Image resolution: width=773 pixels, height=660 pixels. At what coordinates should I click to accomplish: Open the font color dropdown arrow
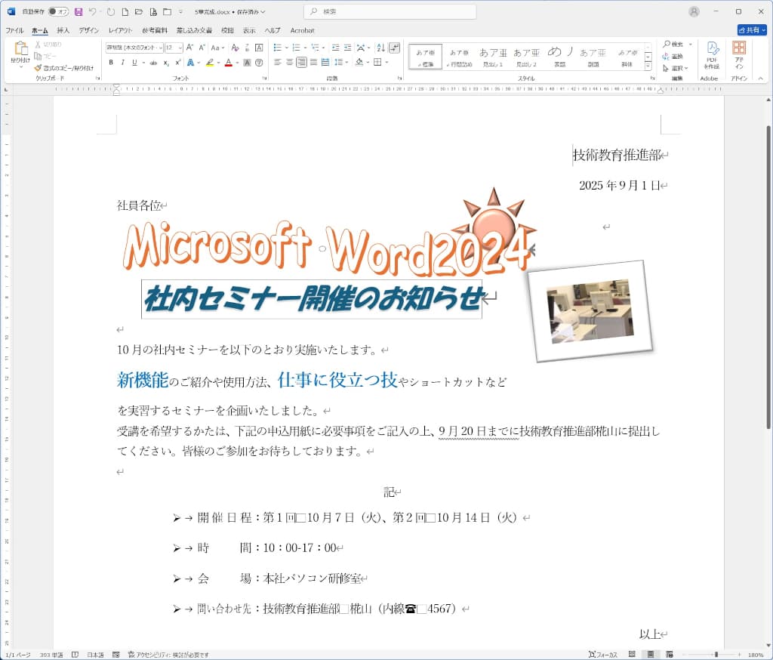coord(238,63)
